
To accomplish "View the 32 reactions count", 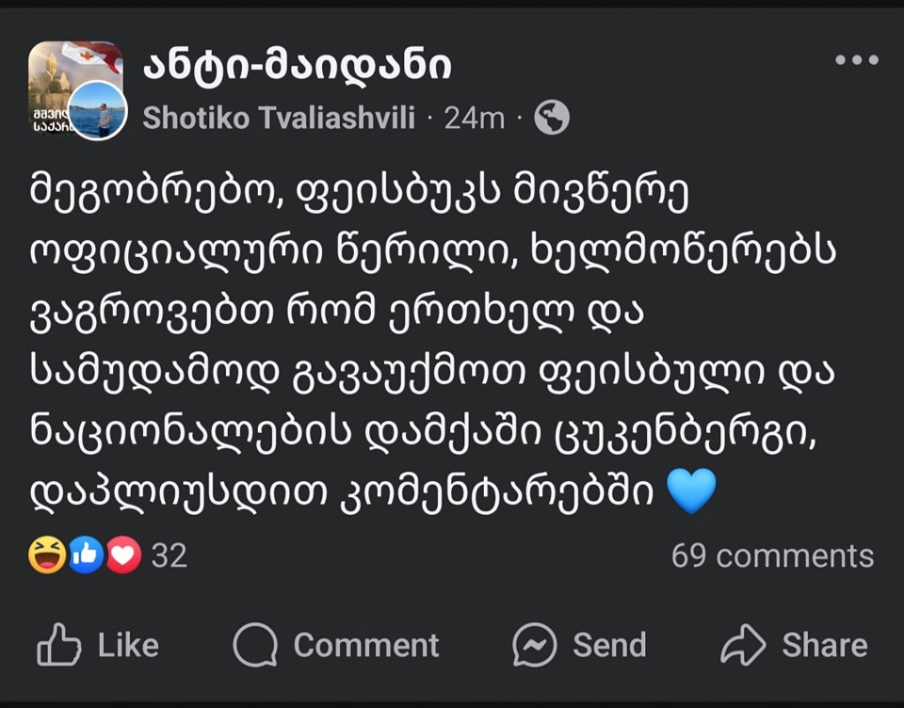I will pyautogui.click(x=169, y=555).
